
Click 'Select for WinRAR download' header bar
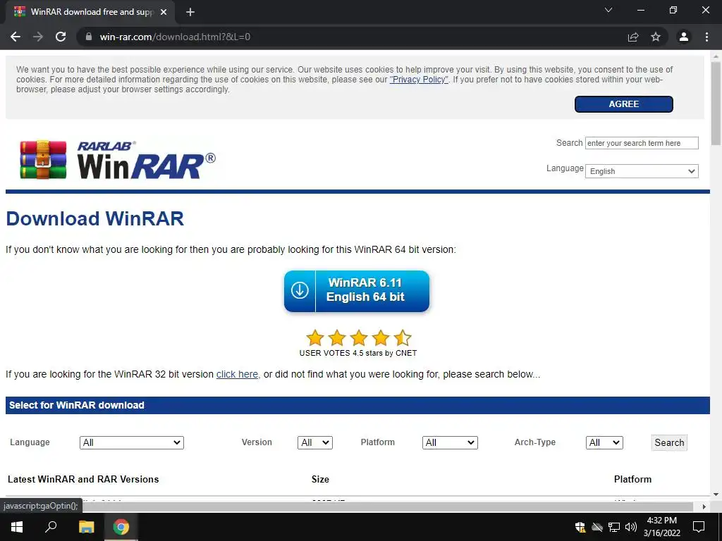(357, 405)
